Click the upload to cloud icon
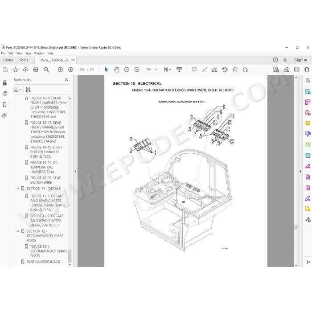The height and width of the screenshot is (312, 312). [26, 70]
